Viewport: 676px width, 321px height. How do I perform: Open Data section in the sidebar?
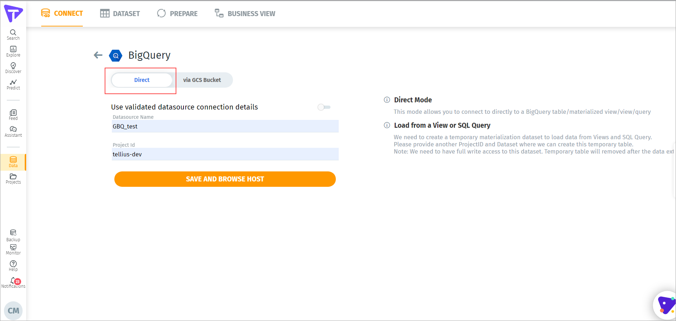(x=13, y=162)
